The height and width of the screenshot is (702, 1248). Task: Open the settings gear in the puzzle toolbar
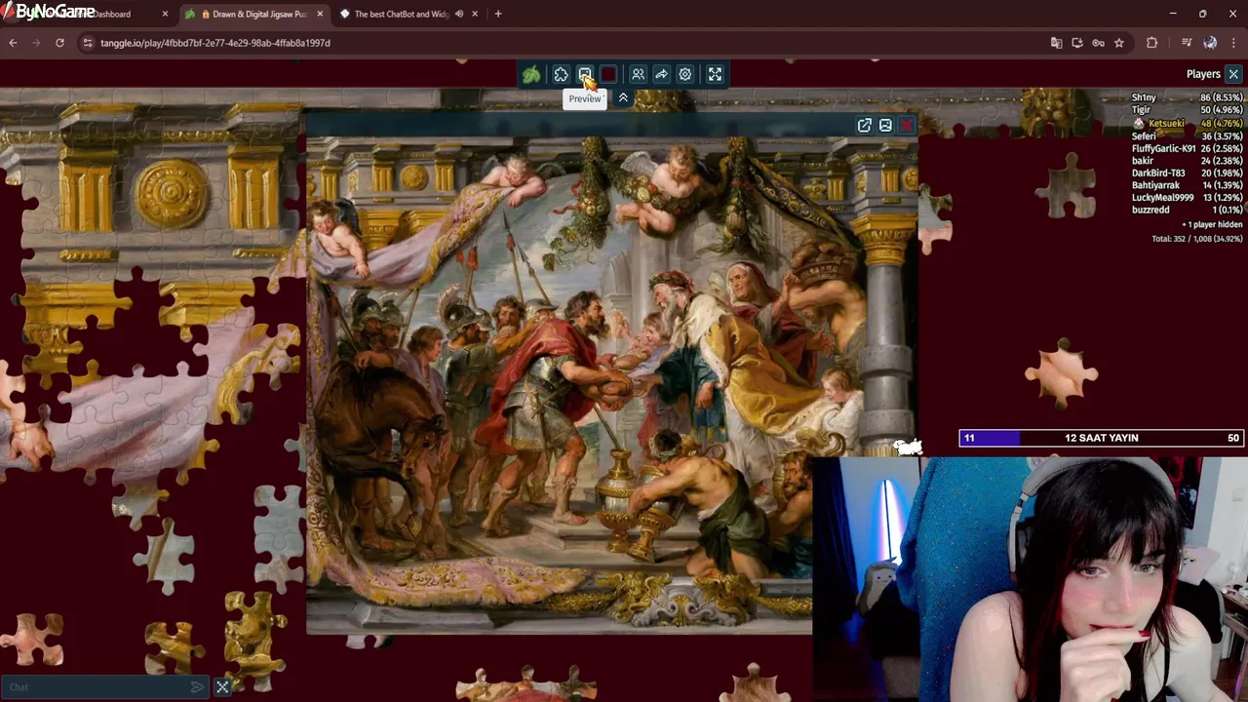tap(685, 74)
